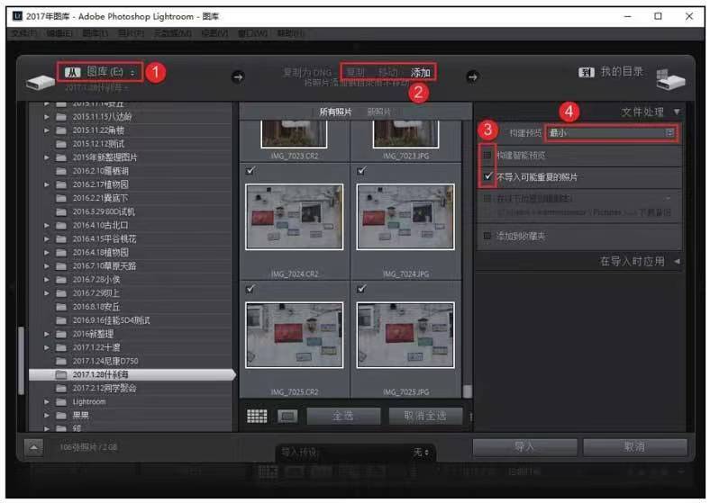
Task: Click the source hard drive icon
Action: (x=41, y=82)
